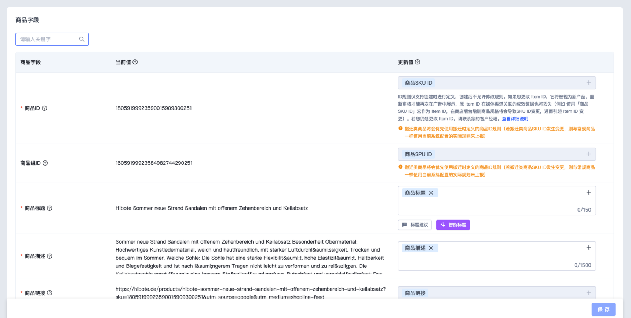Click the 0/1500 description character counter

click(x=583, y=265)
